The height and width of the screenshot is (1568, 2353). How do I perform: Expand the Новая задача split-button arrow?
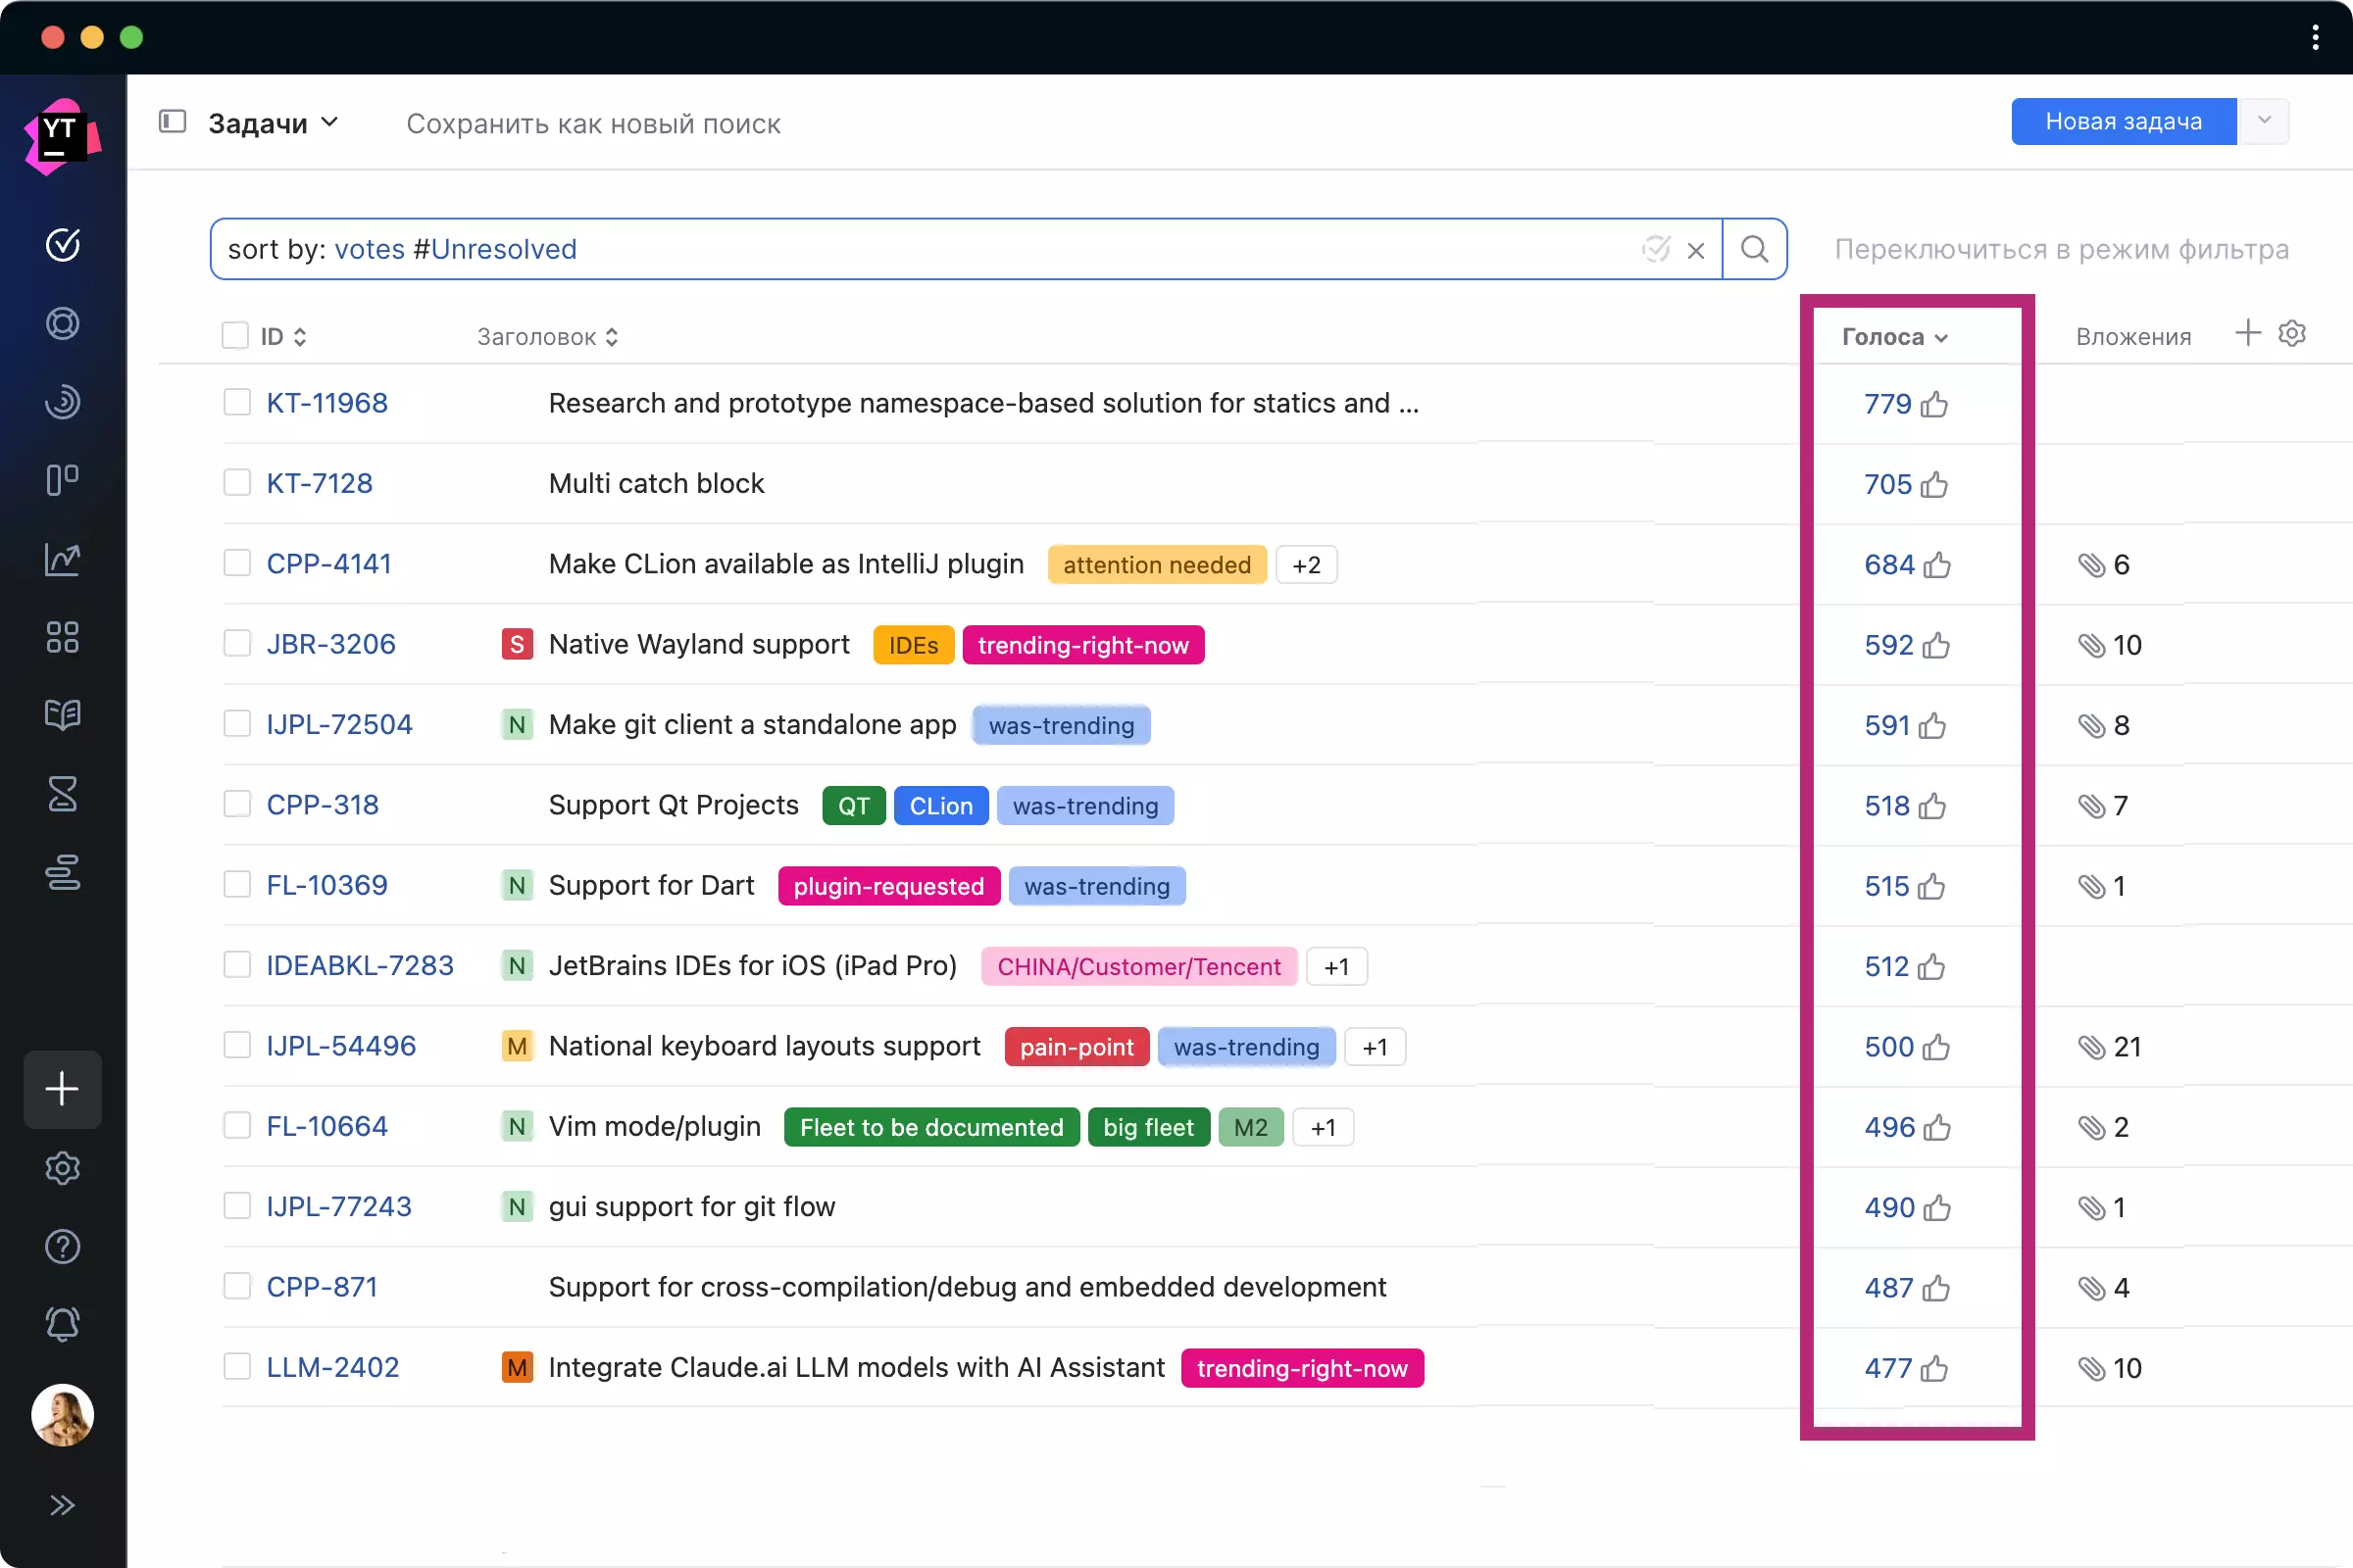2266,121
